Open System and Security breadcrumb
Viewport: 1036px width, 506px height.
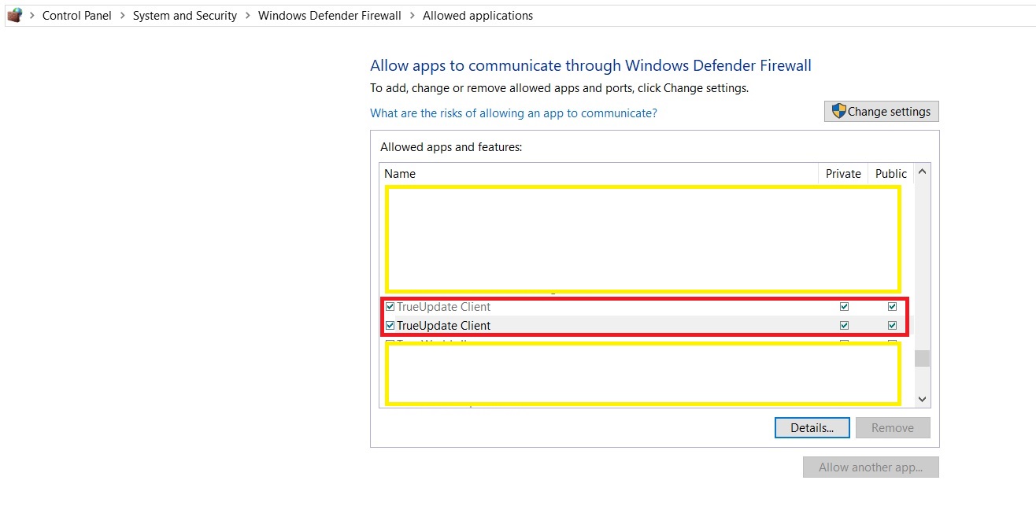(185, 16)
